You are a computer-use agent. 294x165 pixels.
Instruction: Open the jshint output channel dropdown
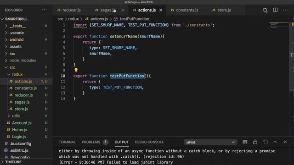(210, 142)
